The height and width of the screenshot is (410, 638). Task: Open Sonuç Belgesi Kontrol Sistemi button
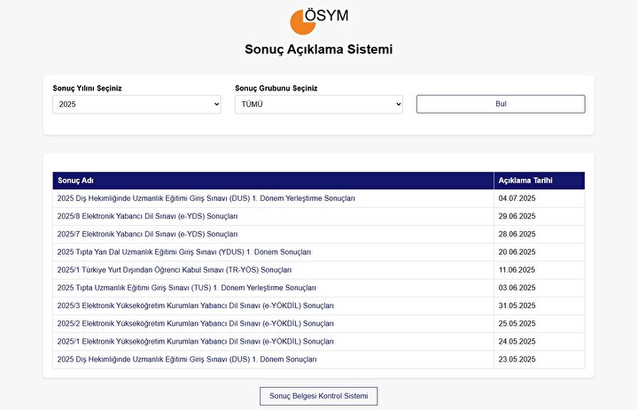point(319,396)
